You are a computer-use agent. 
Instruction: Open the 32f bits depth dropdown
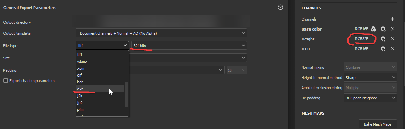189,45
